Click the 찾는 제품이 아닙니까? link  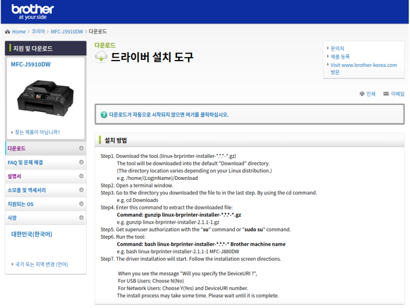(37, 132)
